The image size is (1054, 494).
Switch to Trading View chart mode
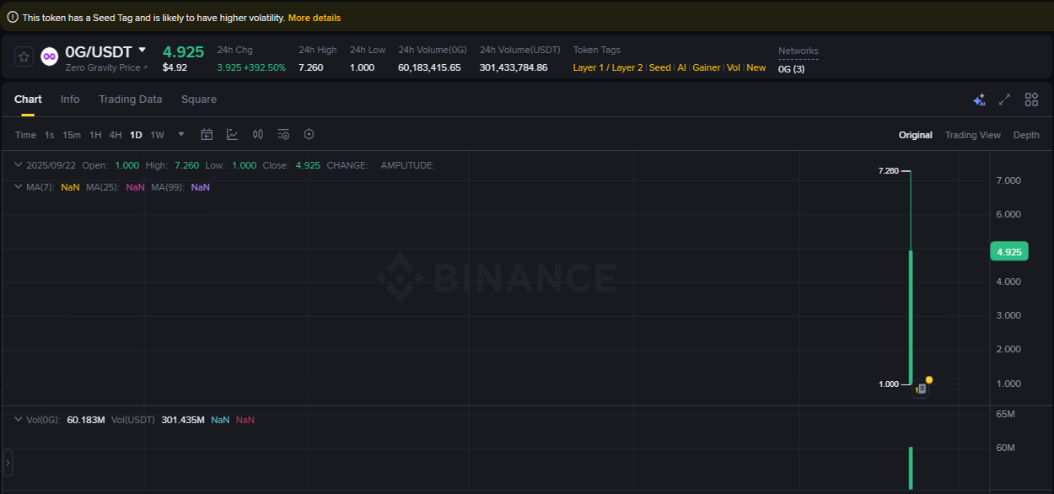(973, 134)
